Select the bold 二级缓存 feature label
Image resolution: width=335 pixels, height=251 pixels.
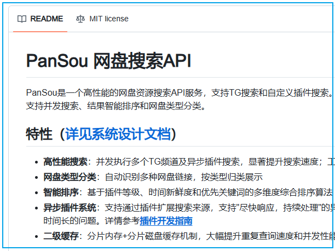click(61, 236)
